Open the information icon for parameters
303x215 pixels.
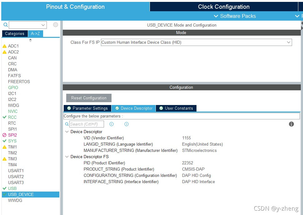(x=291, y=124)
